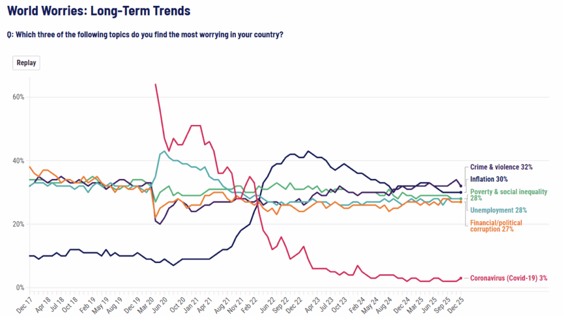Screen dimensions: 563x317
Task: Click the purple end dot of Crime & violence line
Action: pyautogui.click(x=460, y=186)
